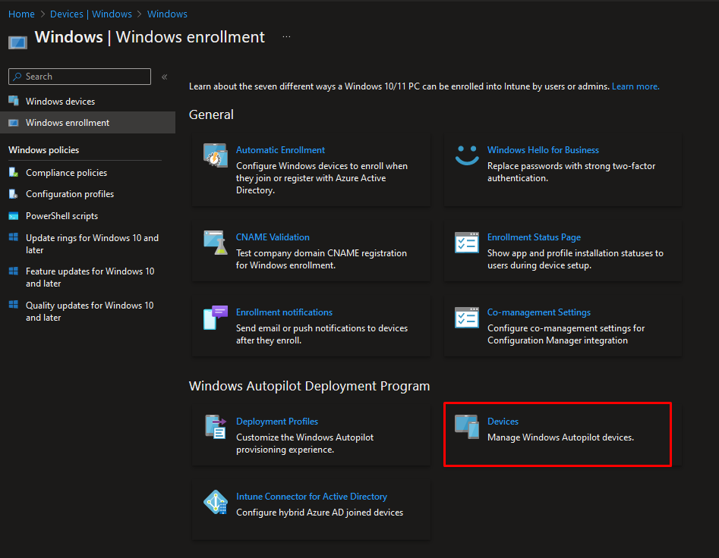
Task: Click the 'Configure hybrid Azure AD joined devices' text
Action: click(x=320, y=513)
